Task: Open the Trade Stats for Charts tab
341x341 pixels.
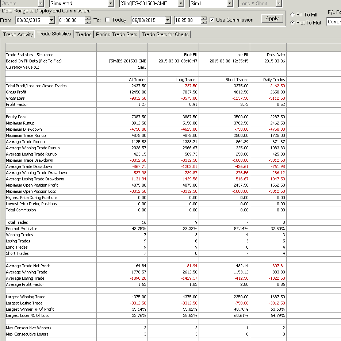Action: coord(165,34)
